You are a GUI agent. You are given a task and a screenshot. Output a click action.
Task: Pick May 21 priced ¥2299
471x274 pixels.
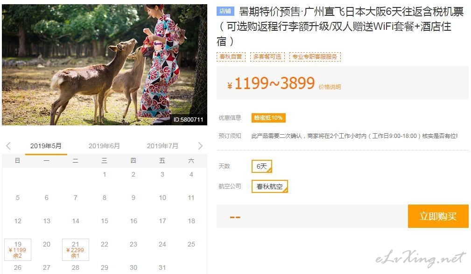76,250
